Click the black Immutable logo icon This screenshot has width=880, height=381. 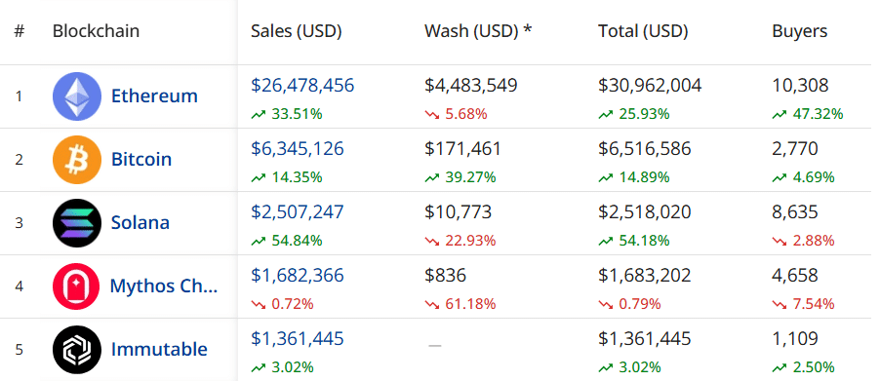(77, 350)
